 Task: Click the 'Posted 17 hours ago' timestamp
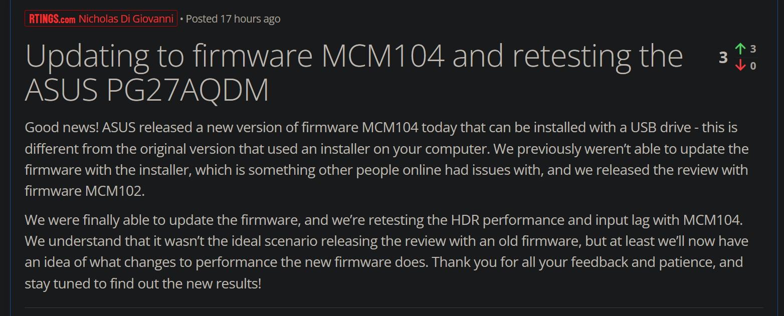click(233, 19)
